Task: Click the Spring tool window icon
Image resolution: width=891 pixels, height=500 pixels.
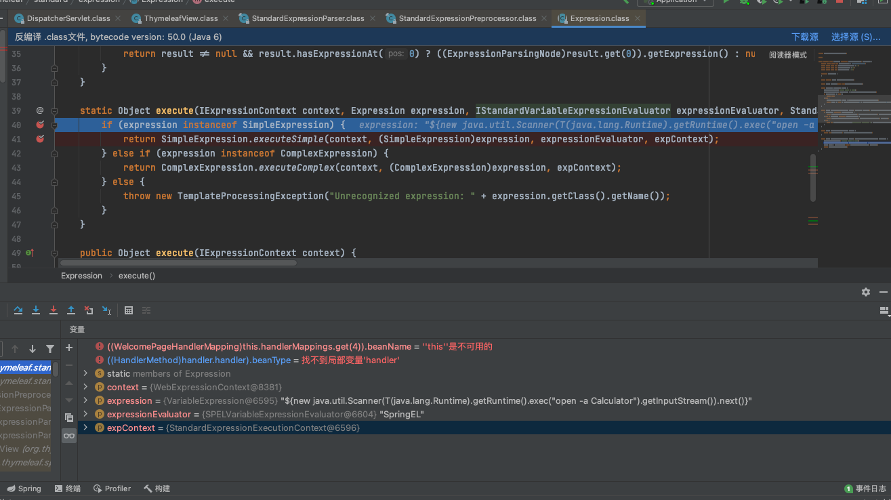Action: click(x=12, y=488)
